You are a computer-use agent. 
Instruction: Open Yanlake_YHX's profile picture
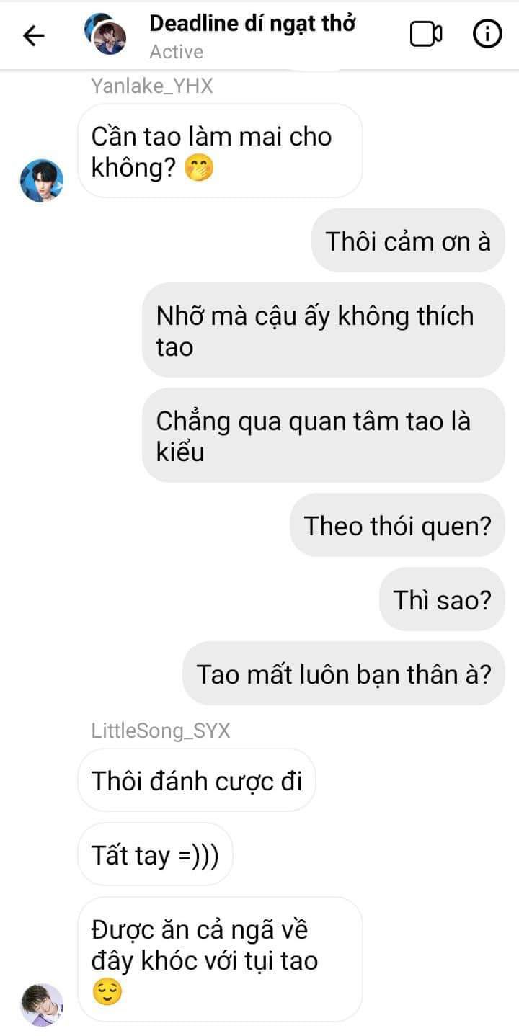pos(42,181)
